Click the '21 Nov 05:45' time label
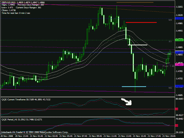 click(66, 136)
